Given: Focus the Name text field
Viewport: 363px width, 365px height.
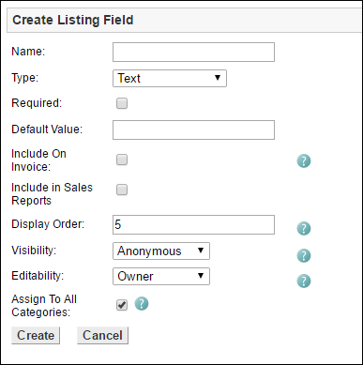Looking at the screenshot, I should pos(193,53).
